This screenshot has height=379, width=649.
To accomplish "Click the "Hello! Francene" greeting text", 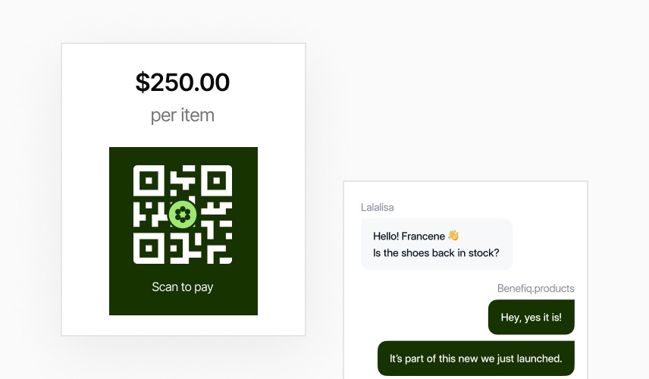I will coord(409,236).
